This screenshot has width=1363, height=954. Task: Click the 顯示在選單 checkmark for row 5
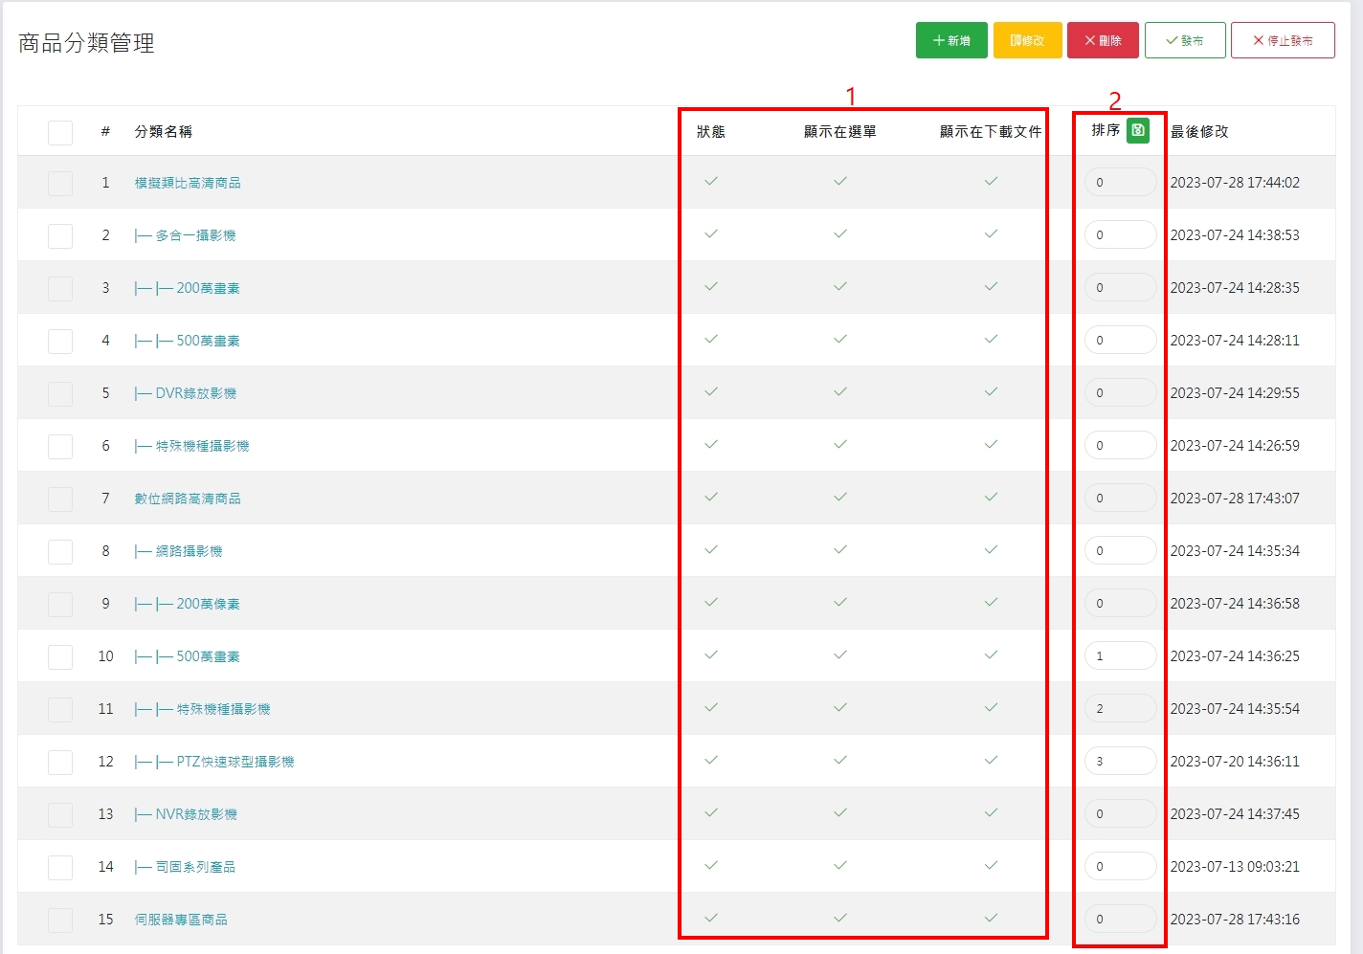pyautogui.click(x=839, y=391)
